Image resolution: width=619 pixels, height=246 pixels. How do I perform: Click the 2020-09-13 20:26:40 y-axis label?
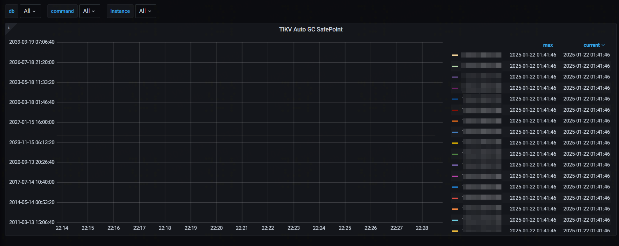click(x=32, y=162)
